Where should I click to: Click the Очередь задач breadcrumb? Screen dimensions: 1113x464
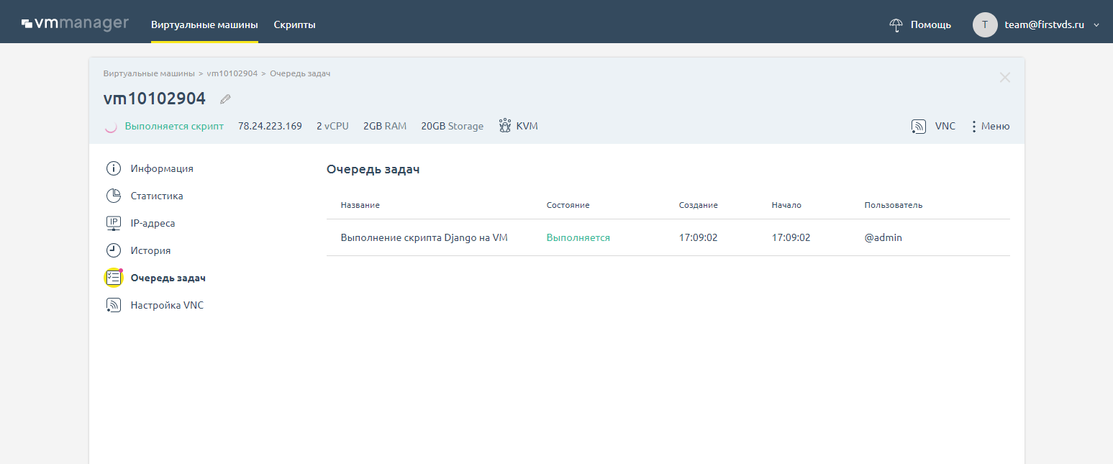pyautogui.click(x=300, y=73)
